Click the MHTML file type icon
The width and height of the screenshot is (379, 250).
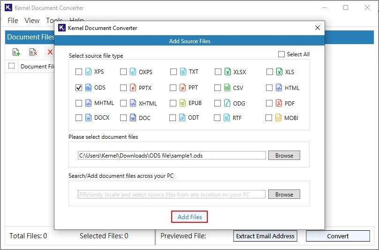pyautogui.click(x=89, y=103)
